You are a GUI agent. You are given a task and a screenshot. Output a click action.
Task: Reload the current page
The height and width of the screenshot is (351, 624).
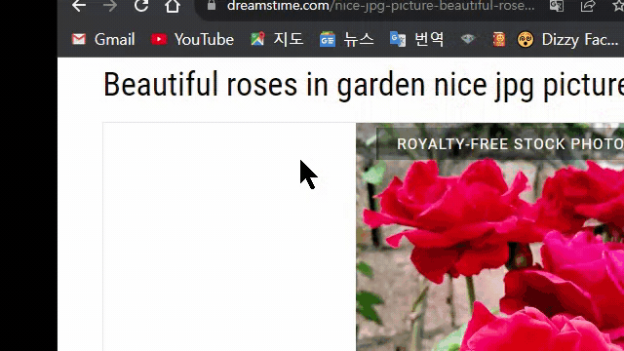click(141, 6)
